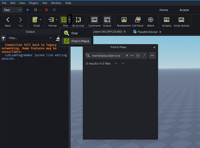Stop the playtest with red square

click(47, 10)
